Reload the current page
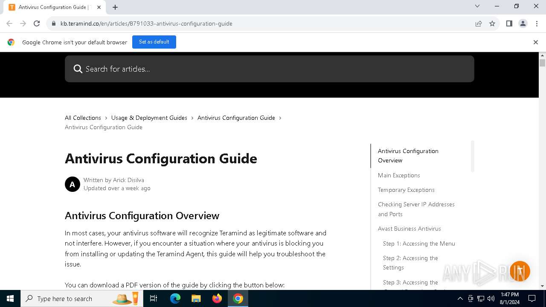Image resolution: width=546 pixels, height=307 pixels. 37,23
